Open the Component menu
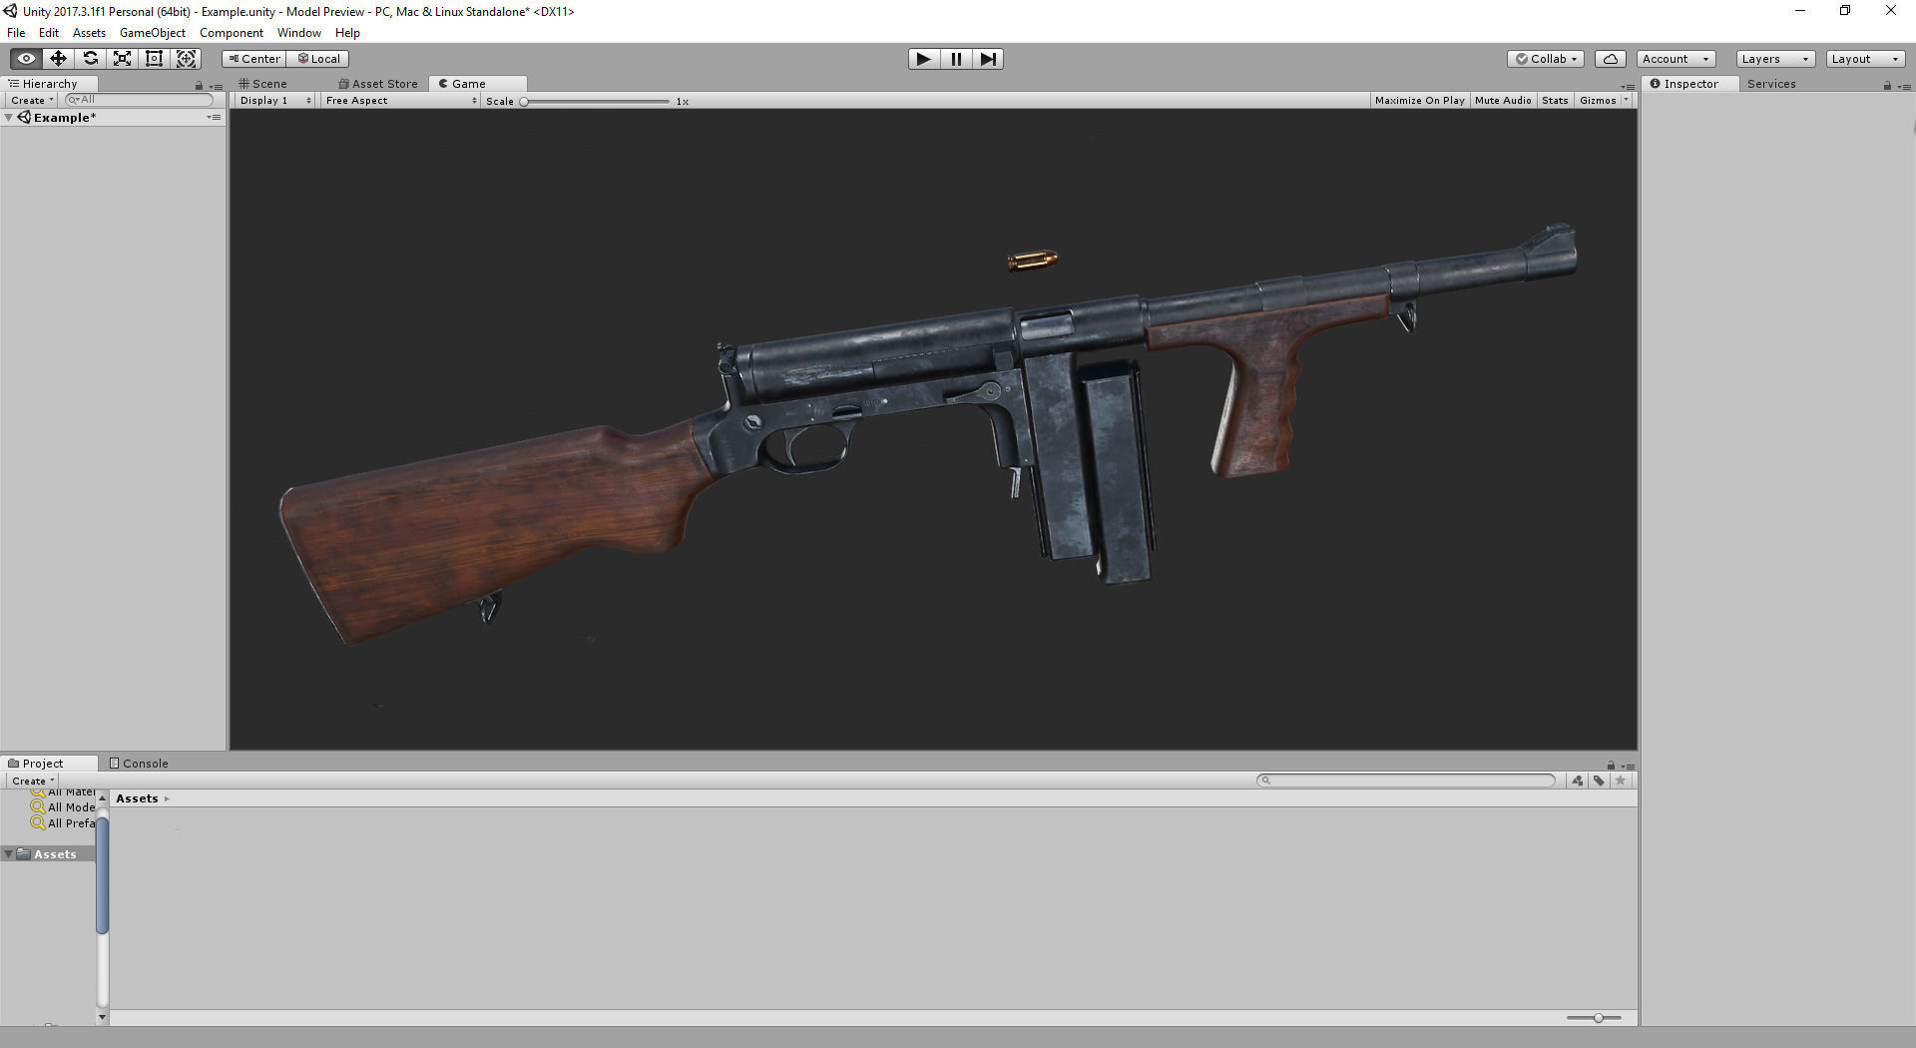 click(x=232, y=33)
